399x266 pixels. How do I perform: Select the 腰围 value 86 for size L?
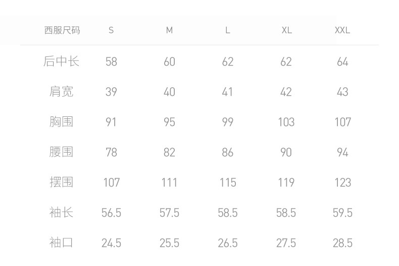pyautogui.click(x=228, y=153)
